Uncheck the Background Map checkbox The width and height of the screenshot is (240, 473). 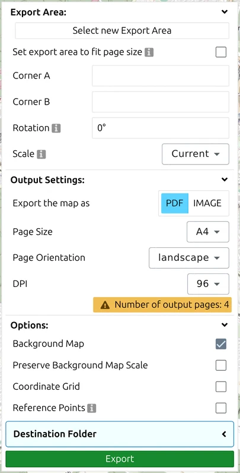click(x=221, y=344)
